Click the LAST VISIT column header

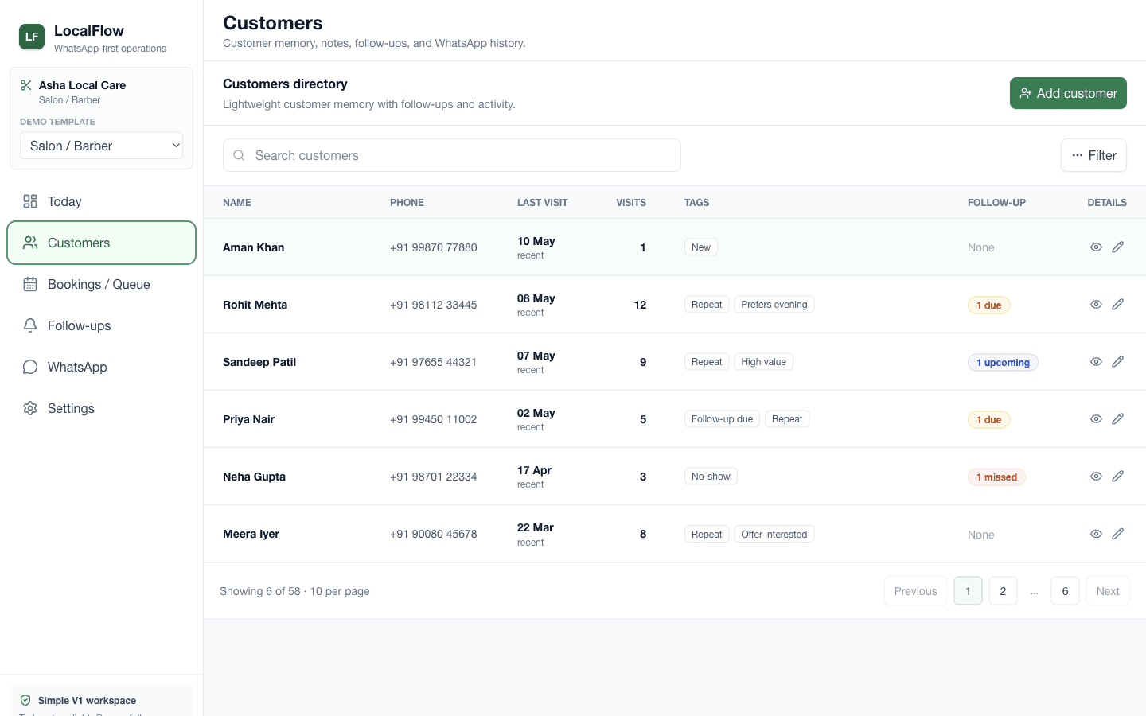(x=543, y=203)
